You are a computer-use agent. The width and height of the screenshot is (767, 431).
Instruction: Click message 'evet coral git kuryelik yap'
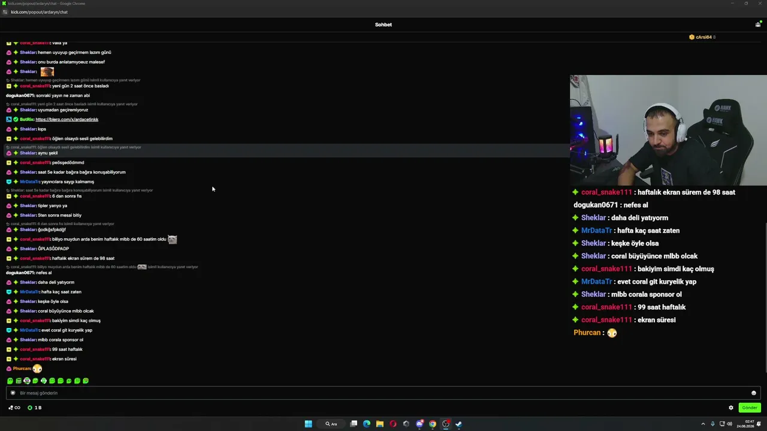point(67,330)
